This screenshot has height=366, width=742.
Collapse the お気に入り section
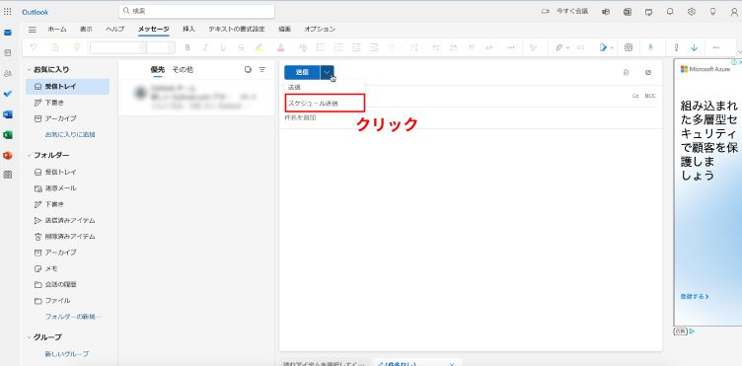[30, 69]
